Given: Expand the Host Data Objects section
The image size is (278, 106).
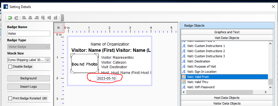Looking at the screenshot, I should point(227,98).
